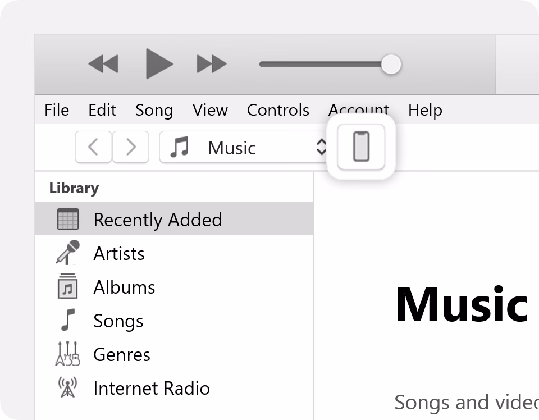Open the Account menu
The height and width of the screenshot is (420, 539).
pos(358,110)
